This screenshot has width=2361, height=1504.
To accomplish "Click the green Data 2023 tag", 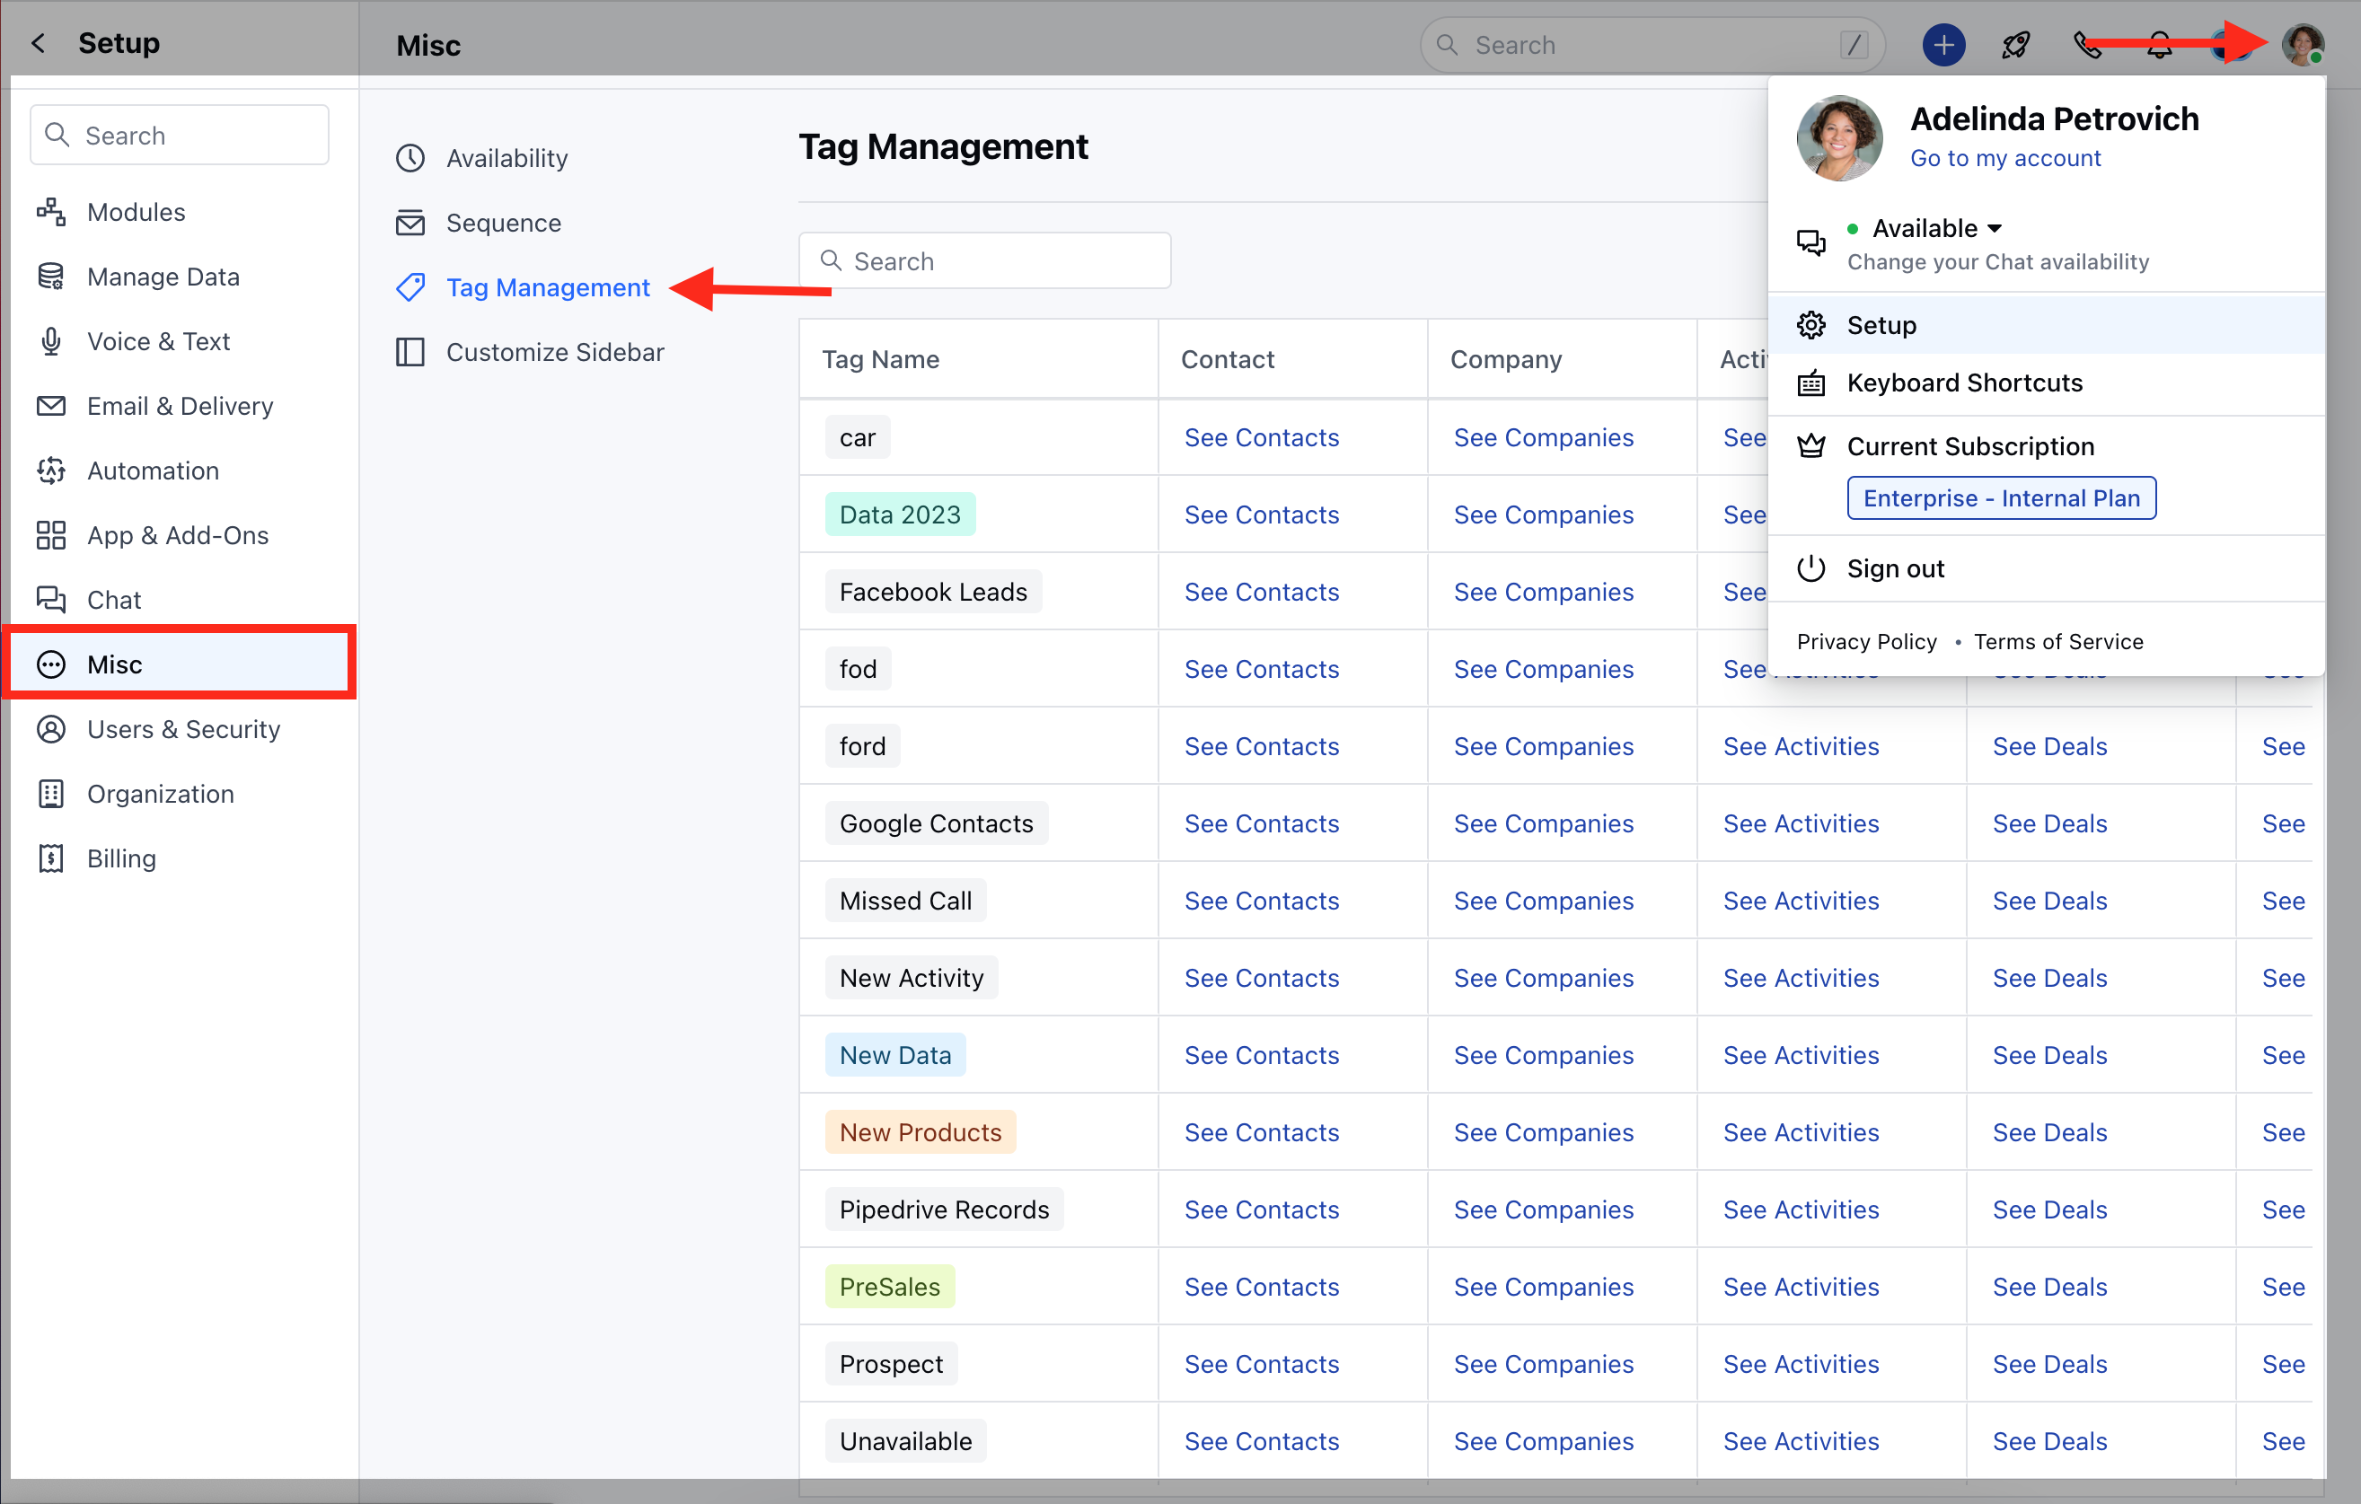I will pos(899,515).
